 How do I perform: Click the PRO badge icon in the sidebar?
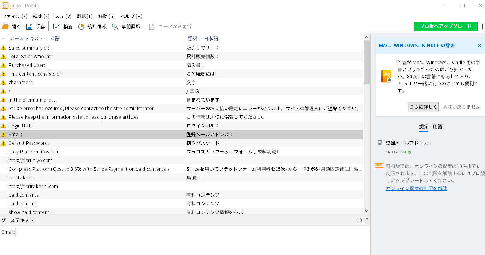point(379,166)
